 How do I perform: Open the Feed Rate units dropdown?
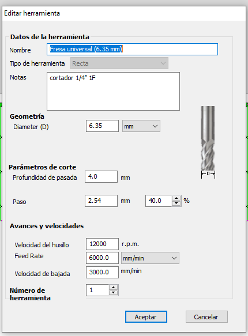150,258
